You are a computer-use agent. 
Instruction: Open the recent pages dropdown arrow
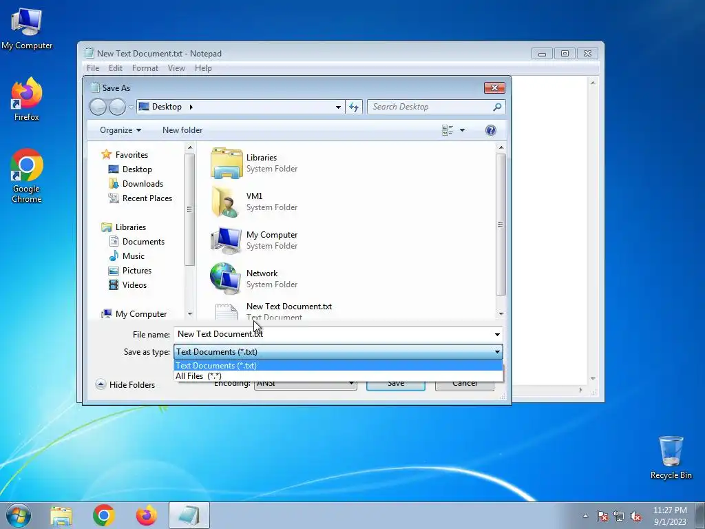131,107
